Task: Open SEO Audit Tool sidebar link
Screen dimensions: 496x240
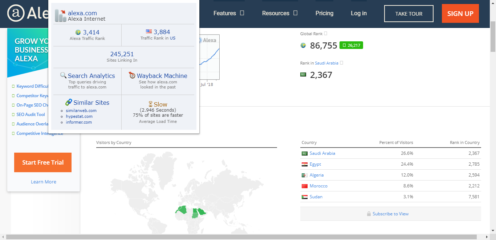Action: 31,115
